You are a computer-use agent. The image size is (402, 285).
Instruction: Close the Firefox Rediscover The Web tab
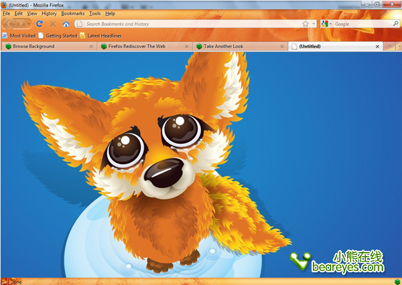187,47
